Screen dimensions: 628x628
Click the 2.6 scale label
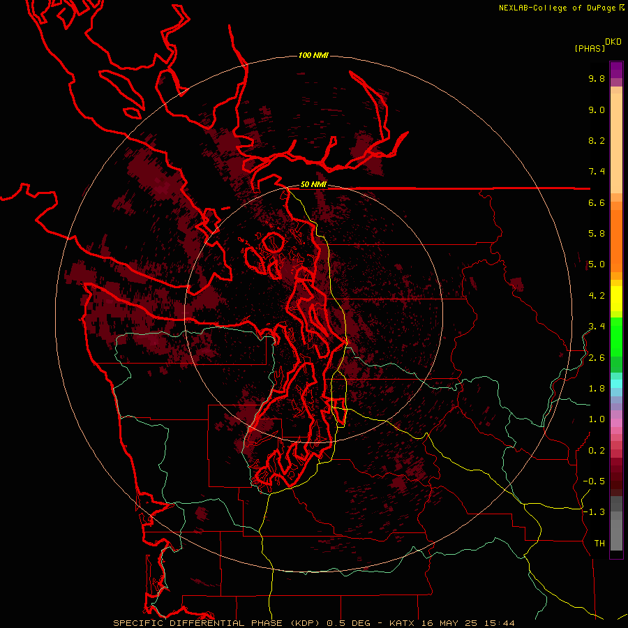(597, 358)
